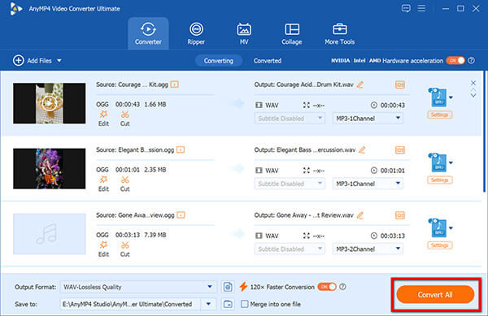Cut the Courage Kit.ogg file

(x=124, y=119)
